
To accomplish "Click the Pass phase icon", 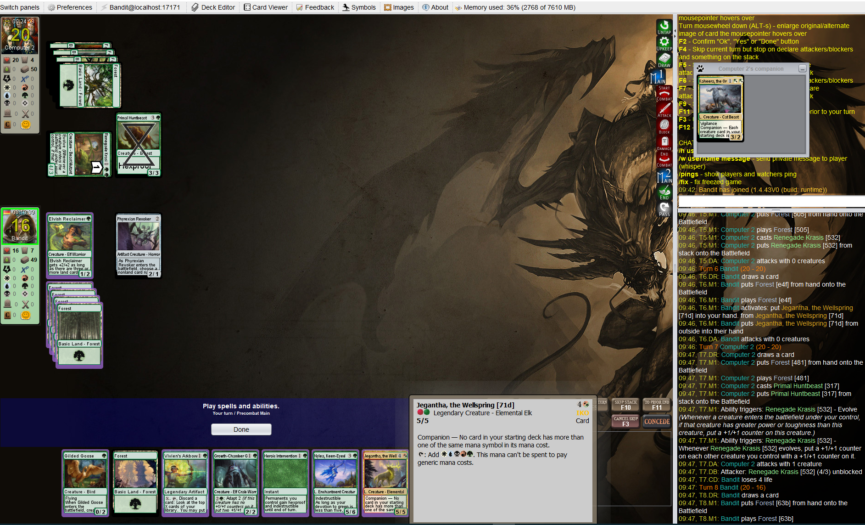I will tap(664, 209).
